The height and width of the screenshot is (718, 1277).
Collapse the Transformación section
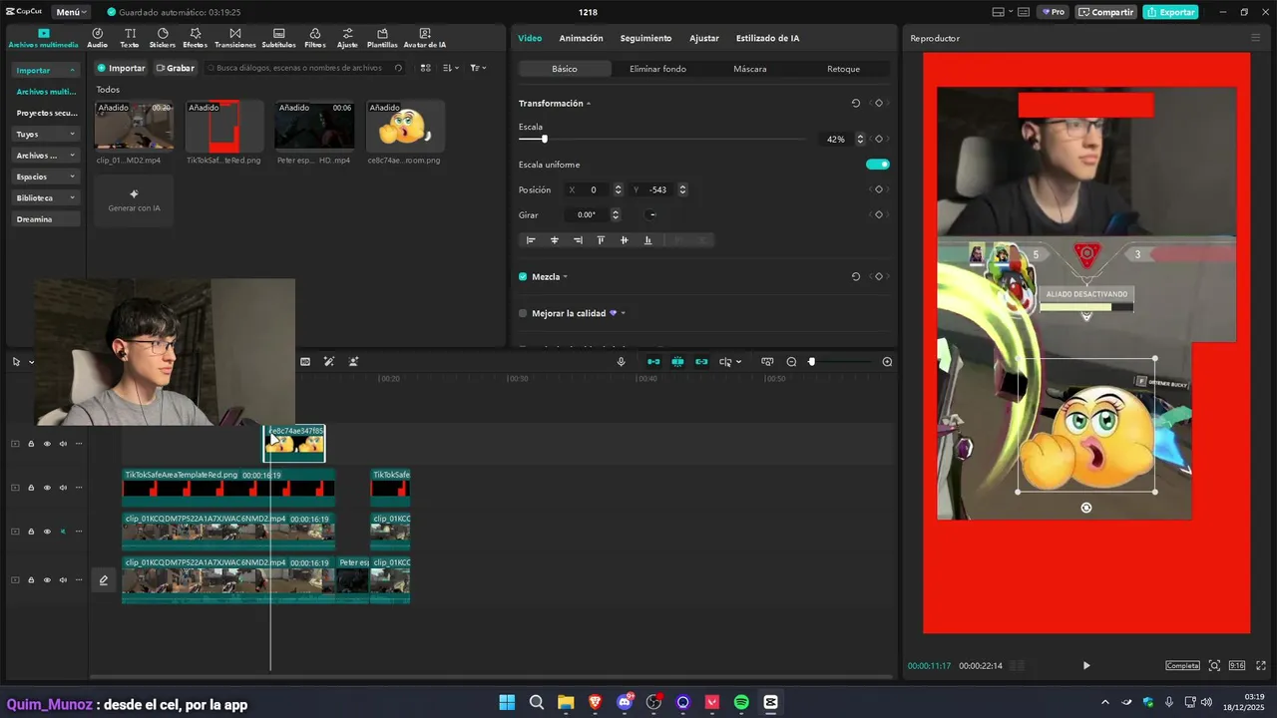(589, 104)
